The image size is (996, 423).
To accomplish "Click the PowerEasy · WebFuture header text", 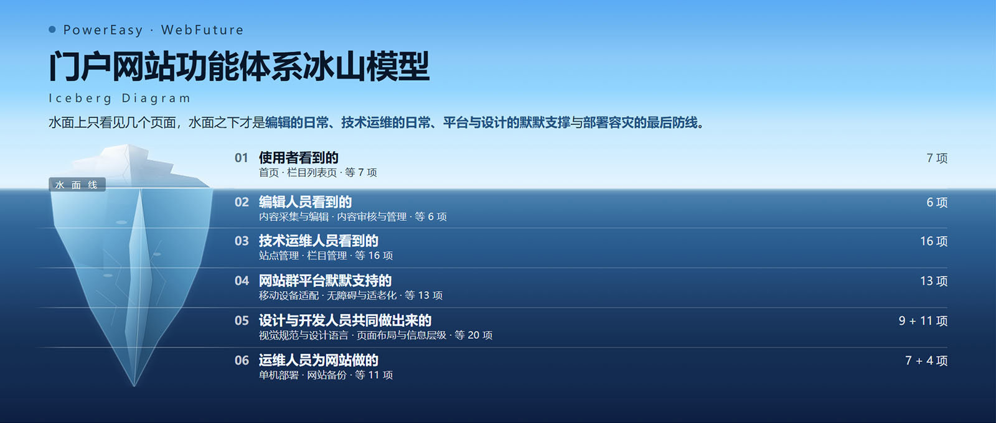I will [x=153, y=30].
